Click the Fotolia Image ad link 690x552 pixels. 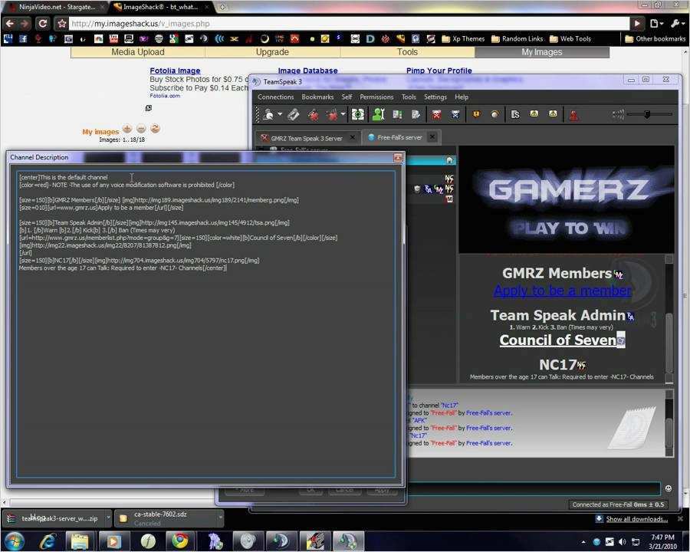tap(175, 71)
